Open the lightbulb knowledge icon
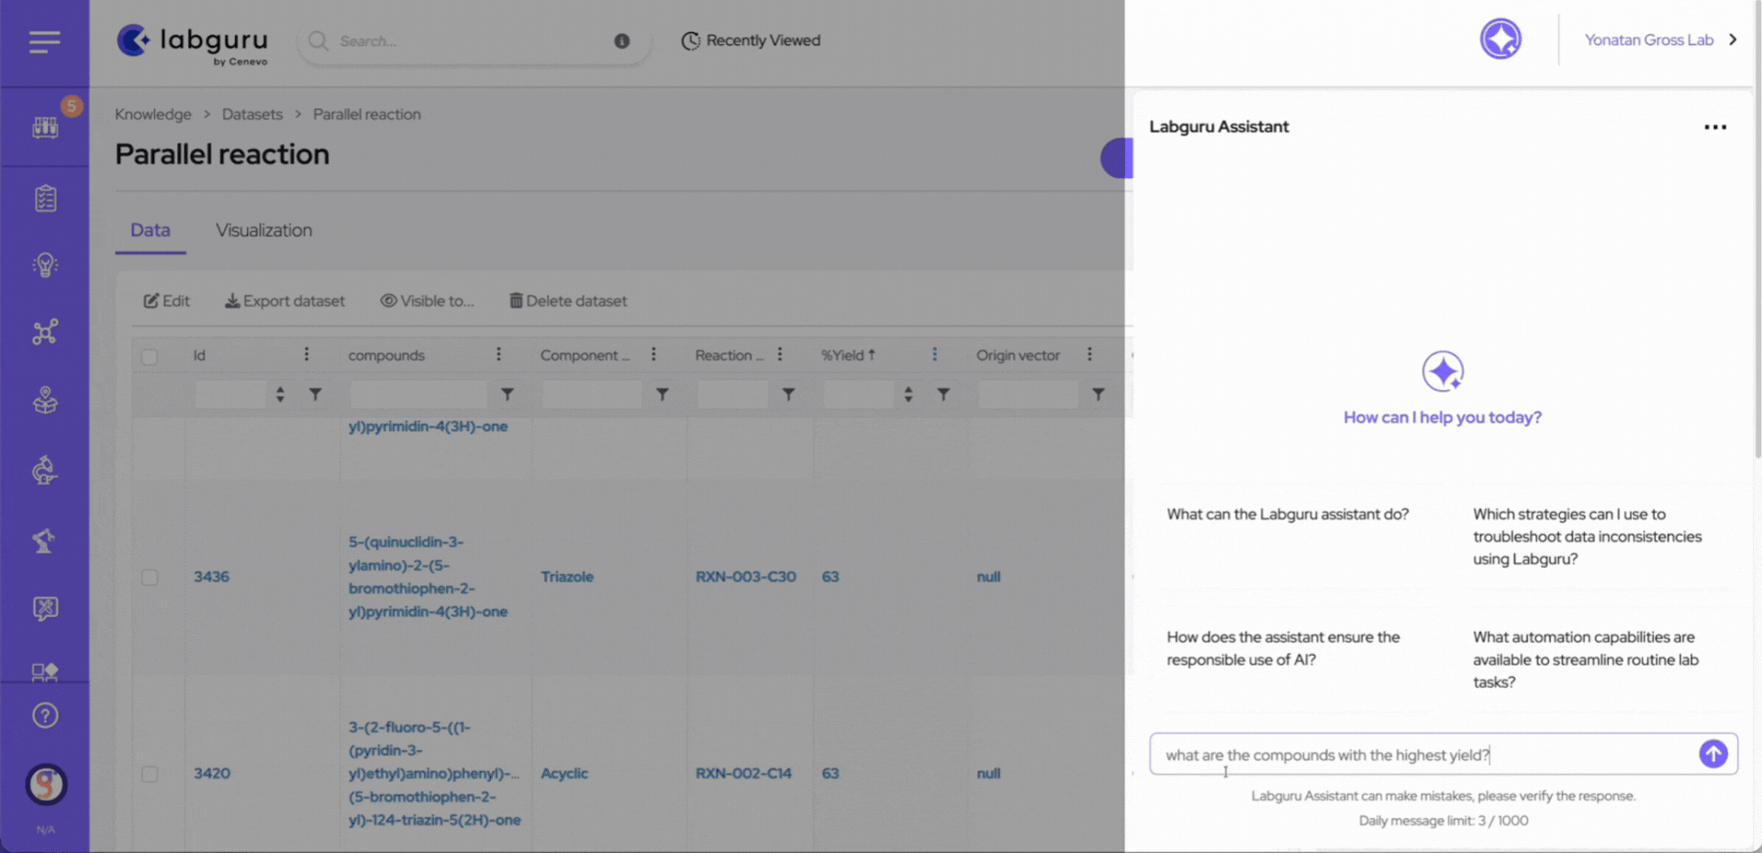Screen dimensions: 1762x853 pyautogui.click(x=44, y=265)
